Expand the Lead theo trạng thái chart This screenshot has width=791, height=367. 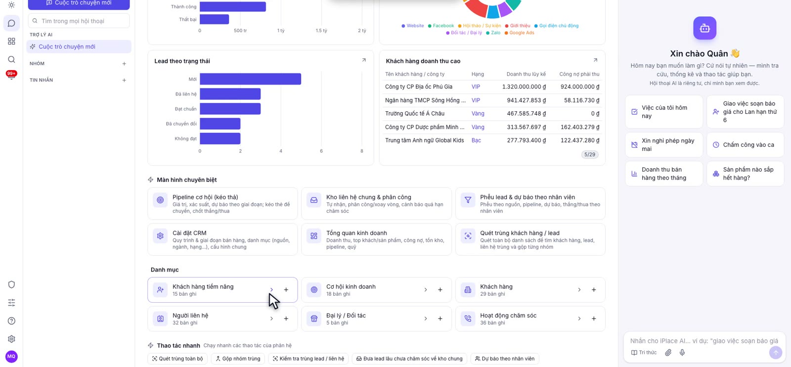click(x=364, y=60)
